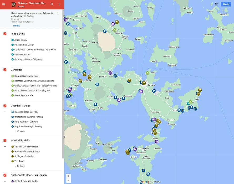The width and height of the screenshot is (234, 184).
Task: Click the purple toilets marker at Finstown
Action: click(x=110, y=73)
